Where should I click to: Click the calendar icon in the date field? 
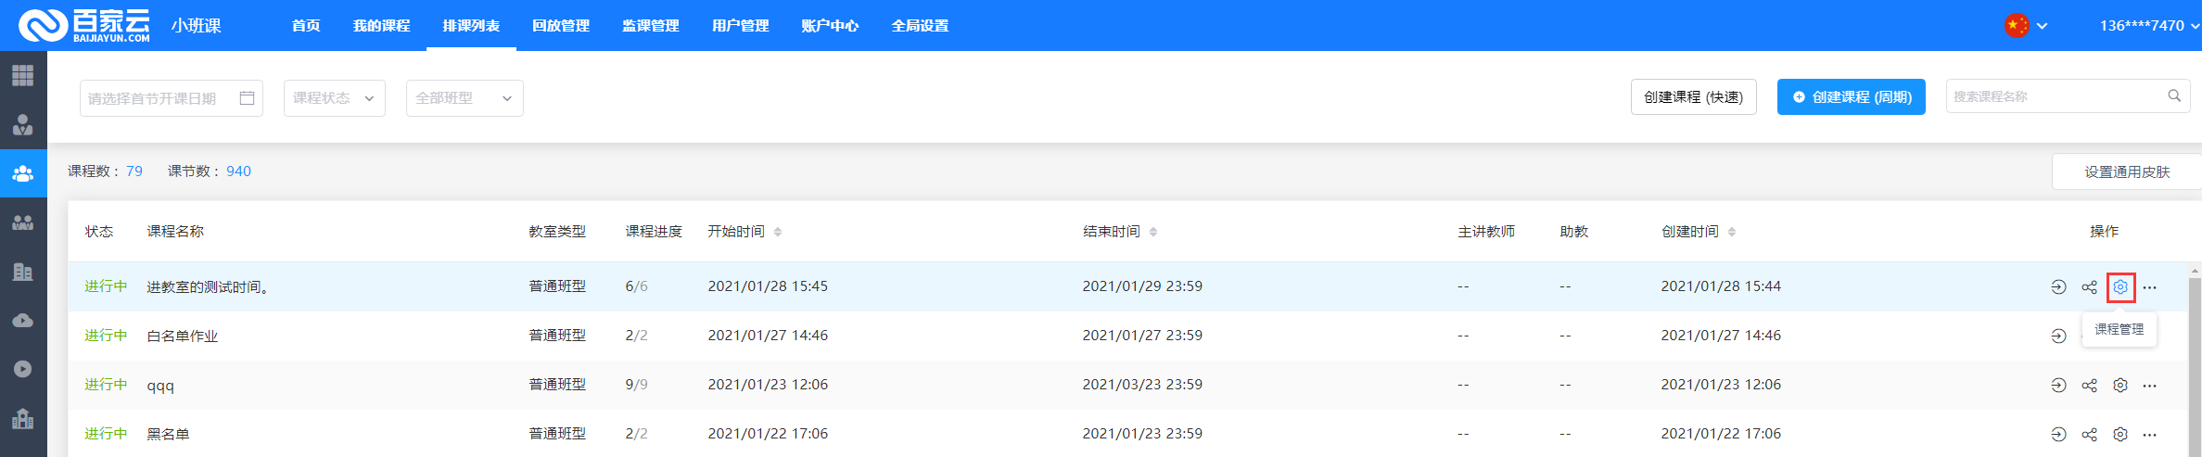(247, 97)
